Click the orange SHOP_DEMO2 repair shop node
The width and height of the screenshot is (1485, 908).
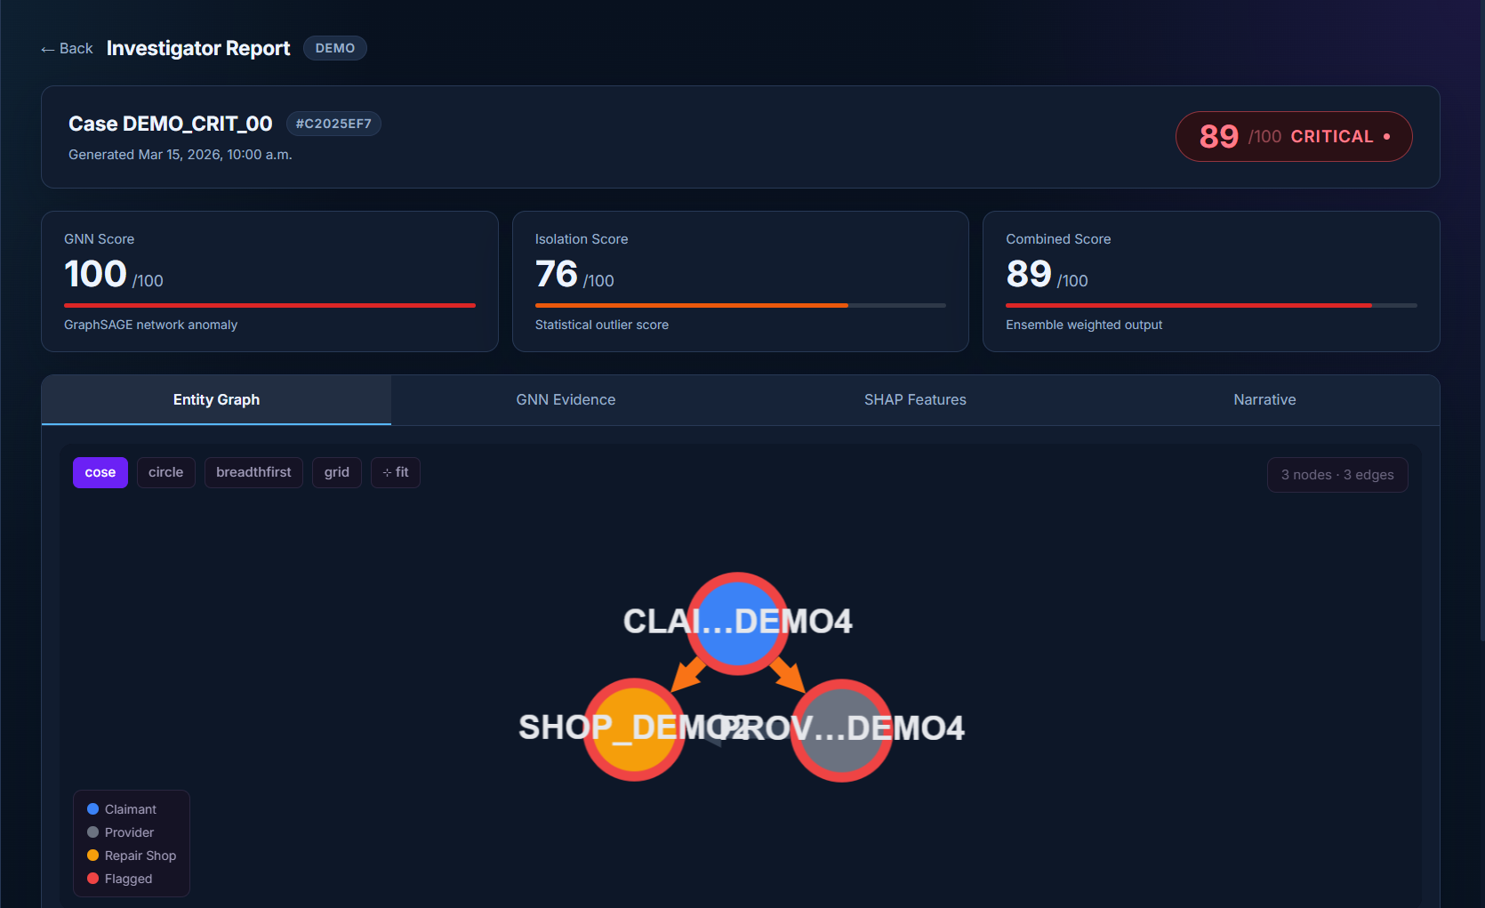tap(634, 729)
